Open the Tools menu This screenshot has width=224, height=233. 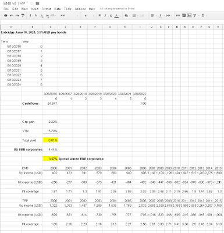point(67,9)
